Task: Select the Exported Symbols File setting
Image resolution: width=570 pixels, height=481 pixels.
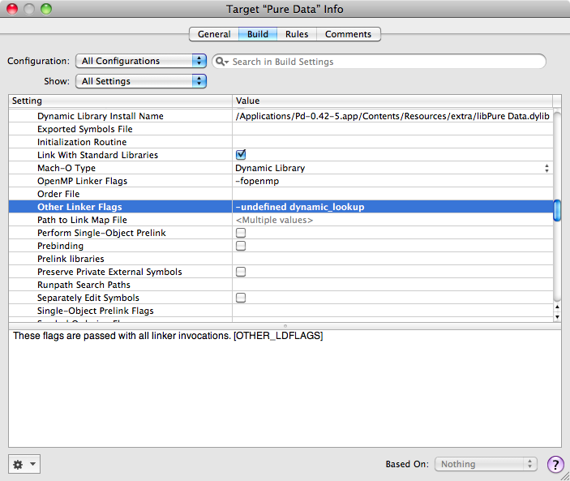Action: coord(281,129)
